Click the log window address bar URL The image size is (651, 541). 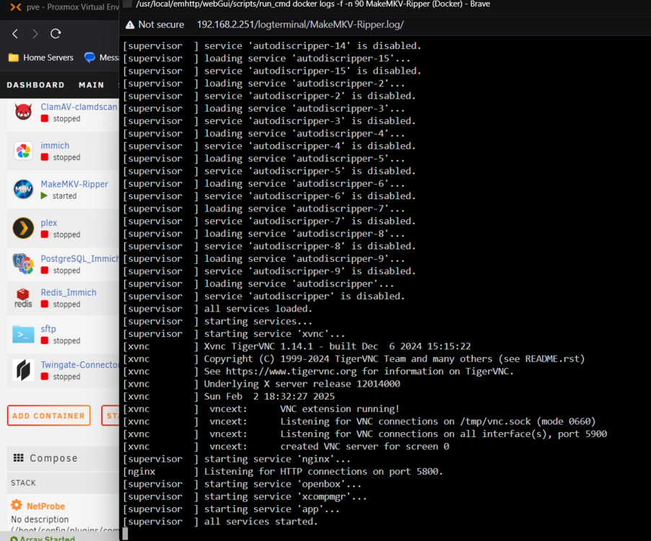(300, 25)
